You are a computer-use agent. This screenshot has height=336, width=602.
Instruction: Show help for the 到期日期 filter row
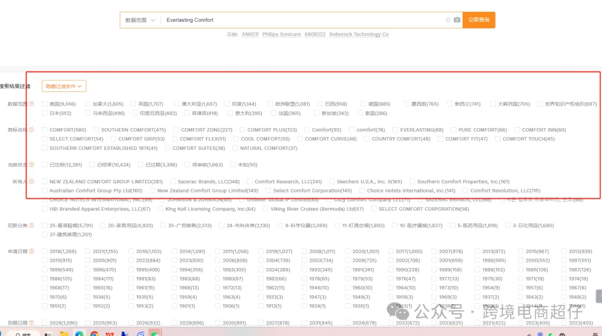pos(31,323)
